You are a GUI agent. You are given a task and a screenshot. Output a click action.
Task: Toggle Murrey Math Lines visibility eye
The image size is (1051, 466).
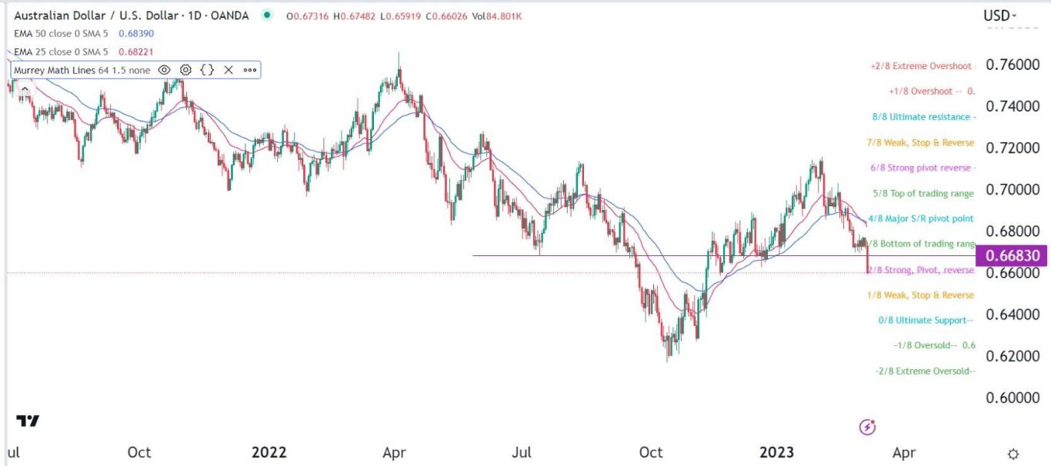click(x=164, y=70)
